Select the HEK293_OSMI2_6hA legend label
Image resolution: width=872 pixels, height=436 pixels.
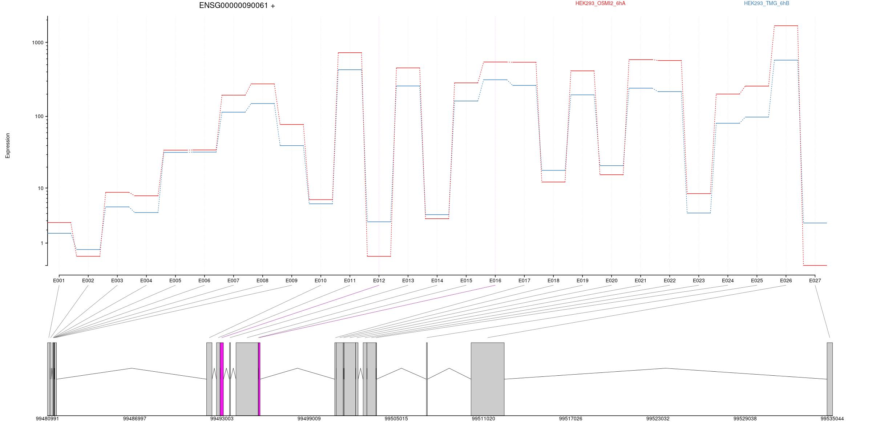[600, 3]
